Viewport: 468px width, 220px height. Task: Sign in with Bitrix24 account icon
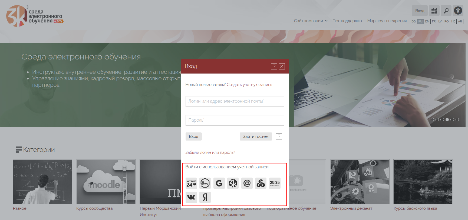coord(191,183)
